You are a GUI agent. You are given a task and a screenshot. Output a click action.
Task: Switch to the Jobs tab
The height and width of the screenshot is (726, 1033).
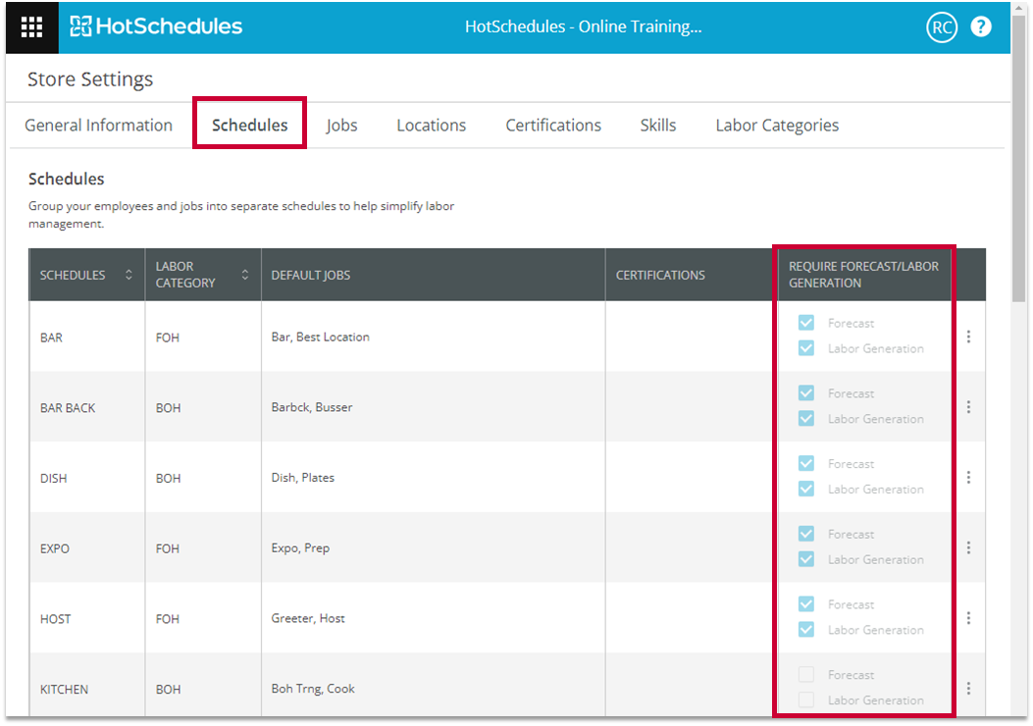click(x=341, y=126)
